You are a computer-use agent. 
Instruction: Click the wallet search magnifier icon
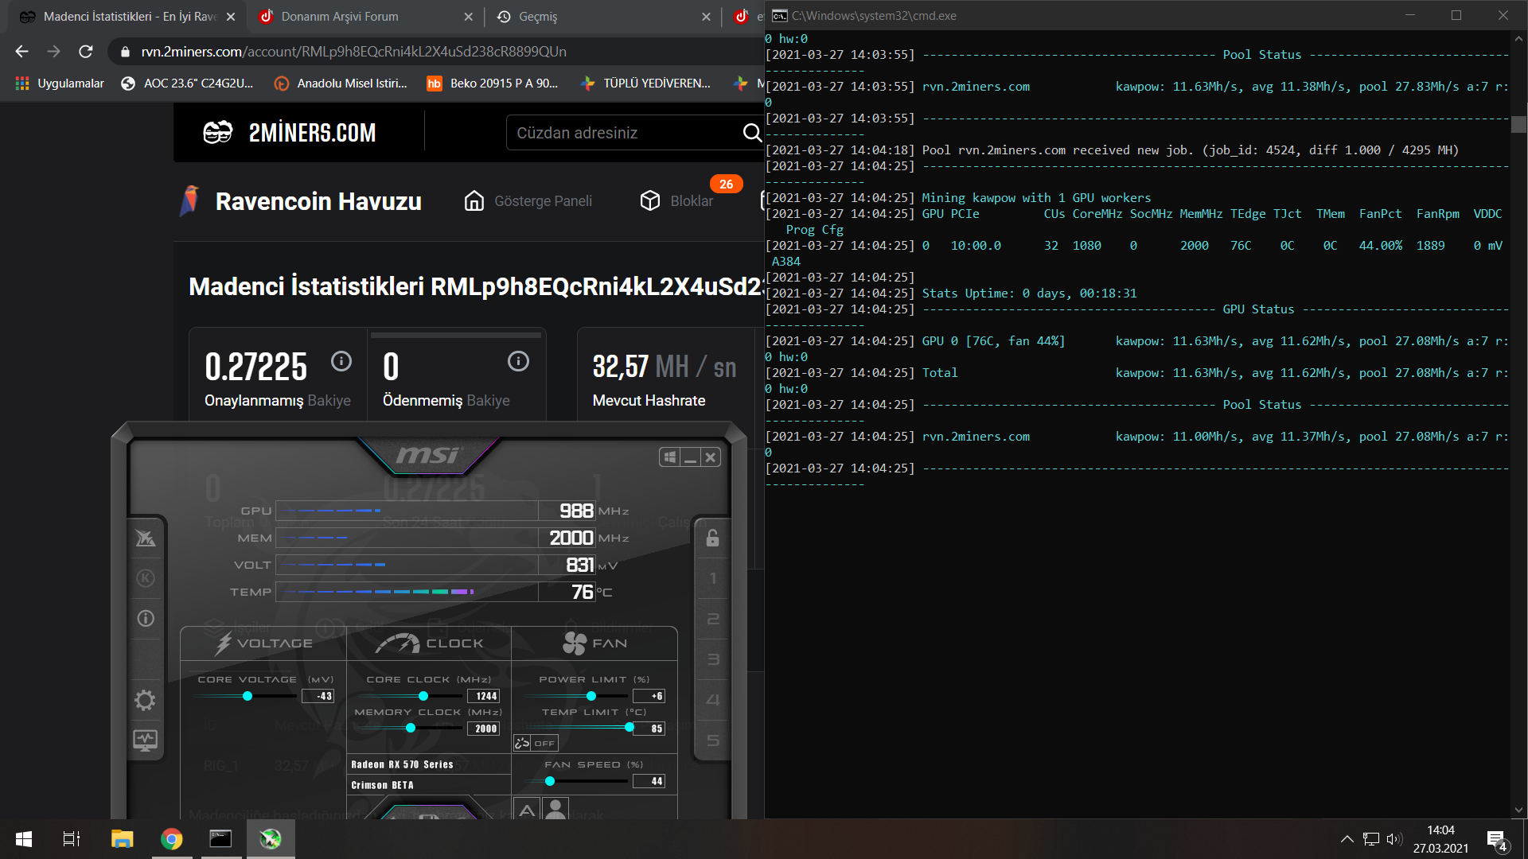[751, 133]
